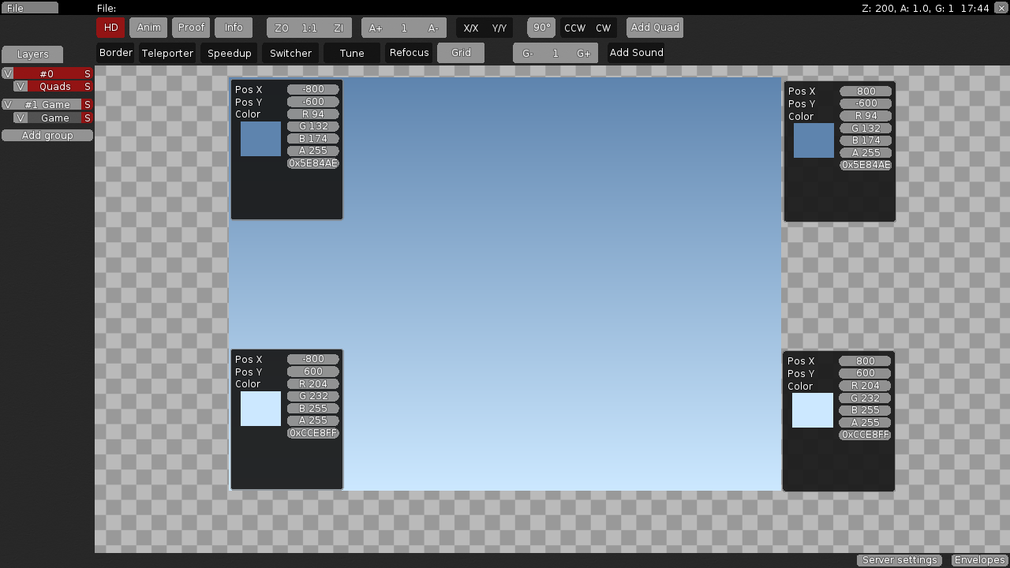Open the Server settings panel

point(900,560)
